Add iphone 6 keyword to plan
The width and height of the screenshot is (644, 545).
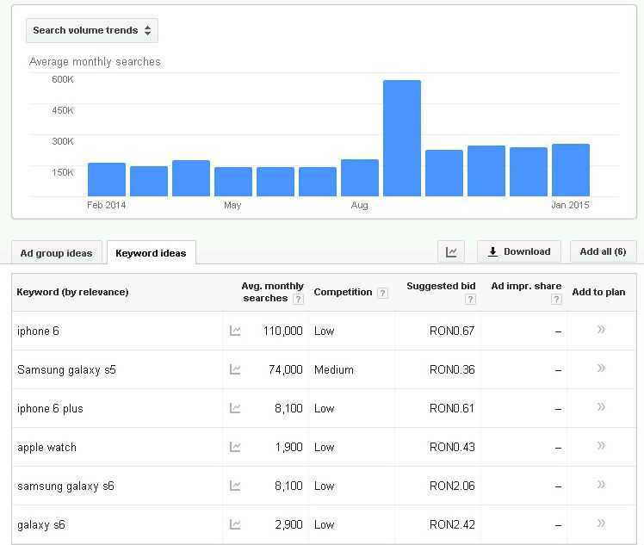(x=601, y=330)
